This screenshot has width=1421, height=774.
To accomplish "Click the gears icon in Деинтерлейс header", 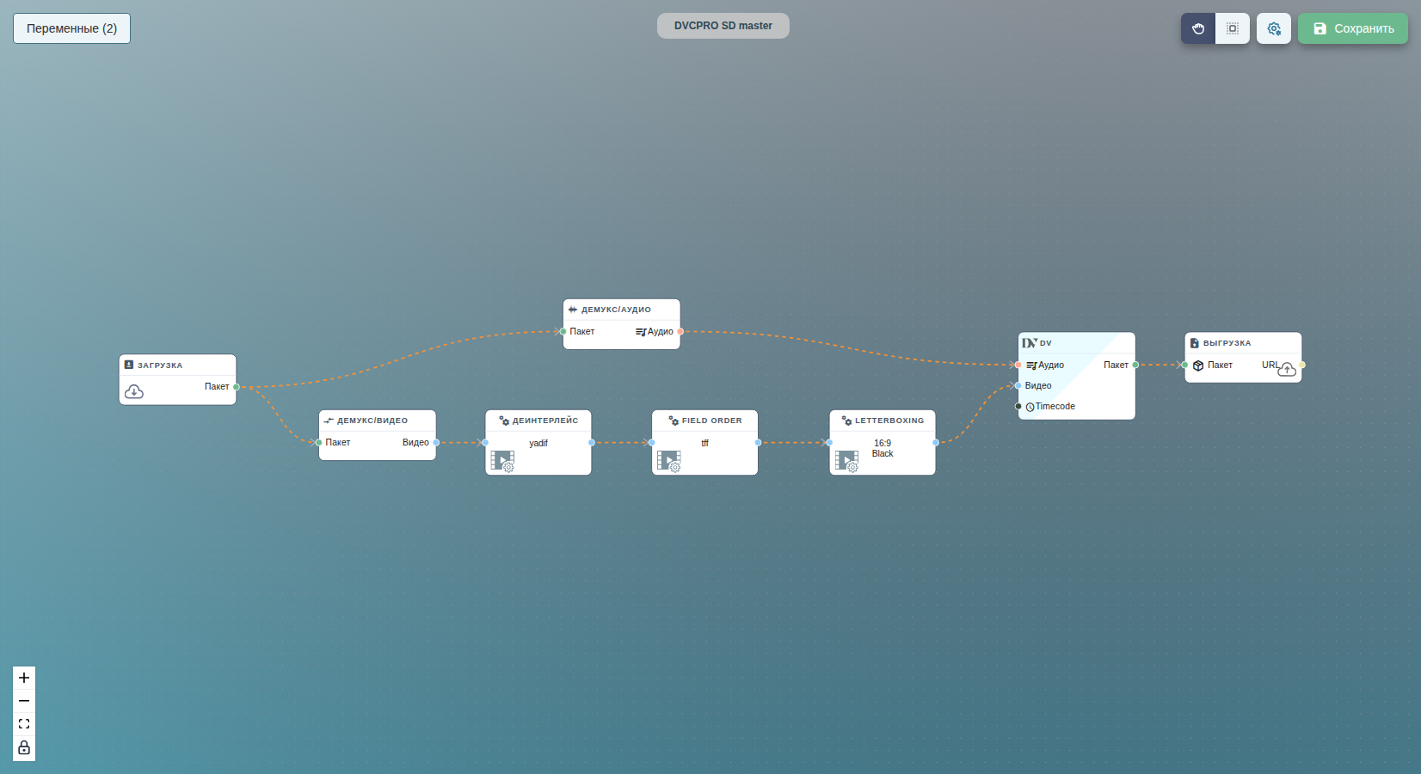I will (505, 421).
